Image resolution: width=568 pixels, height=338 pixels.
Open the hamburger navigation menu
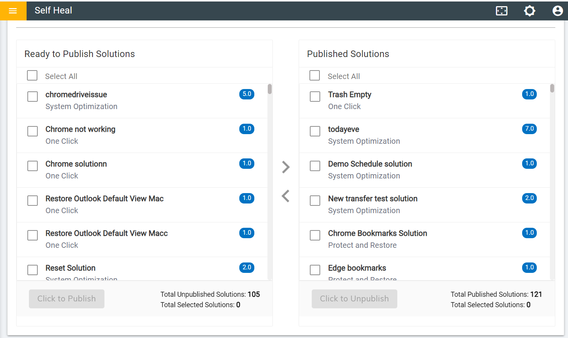click(13, 11)
